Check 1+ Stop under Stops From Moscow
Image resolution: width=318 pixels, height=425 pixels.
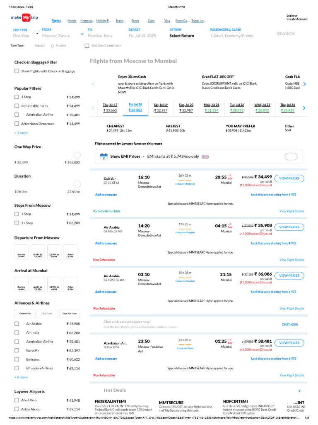click(x=17, y=223)
